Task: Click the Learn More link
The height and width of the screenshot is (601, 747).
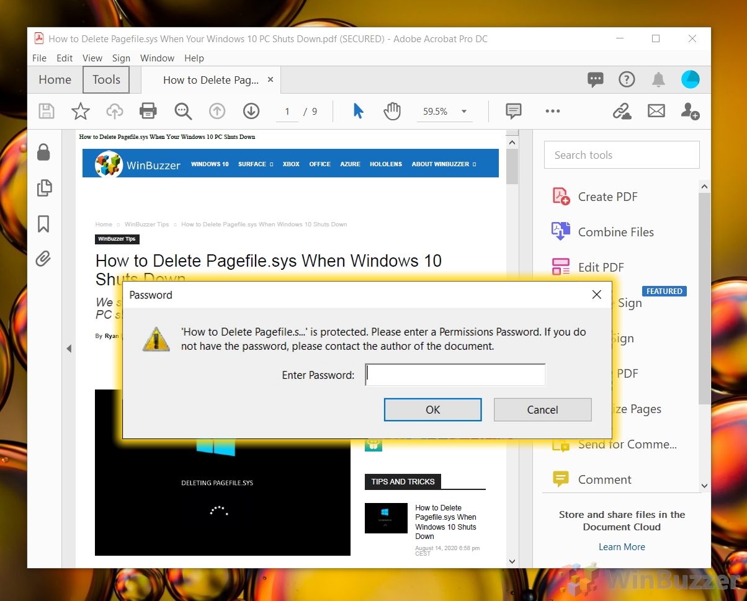Action: coord(622,546)
